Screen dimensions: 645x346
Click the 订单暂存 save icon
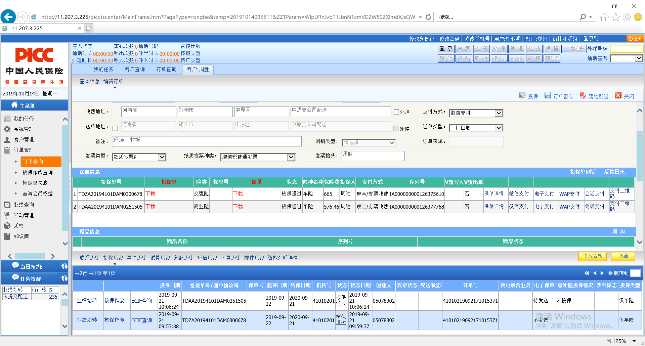(x=548, y=96)
